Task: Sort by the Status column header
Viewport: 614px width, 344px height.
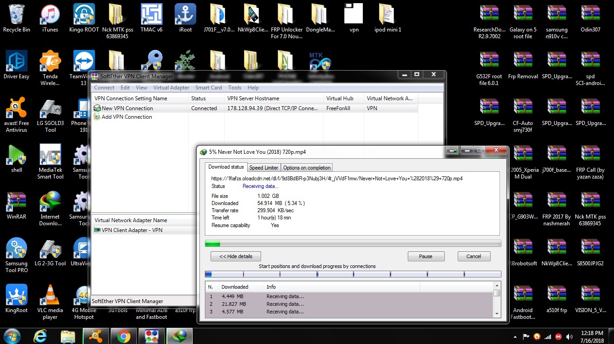Action: [x=206, y=98]
